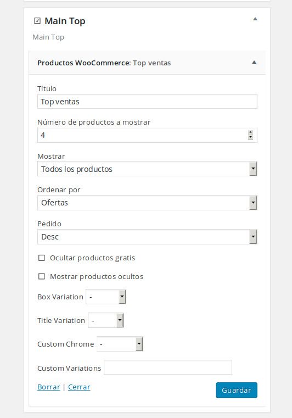Viewport: 292px width, 418px height.
Task: Enable Ocultar productos gratis checkbox
Action: tap(42, 258)
